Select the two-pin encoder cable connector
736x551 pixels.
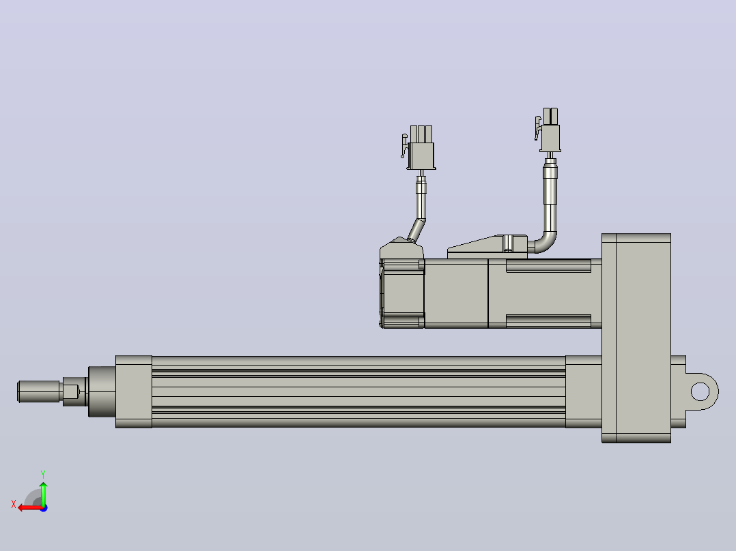[548, 130]
